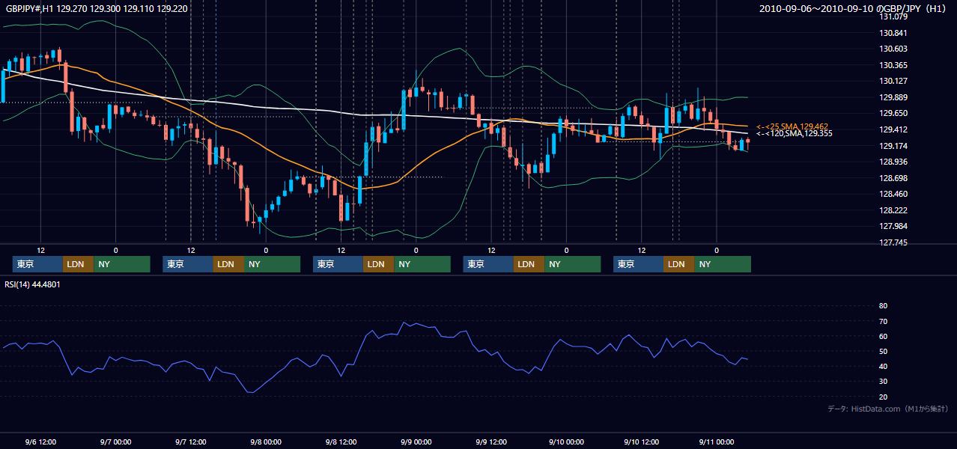Click the 9/7 00:00 date label
This screenshot has height=449, width=957.
coord(115,442)
